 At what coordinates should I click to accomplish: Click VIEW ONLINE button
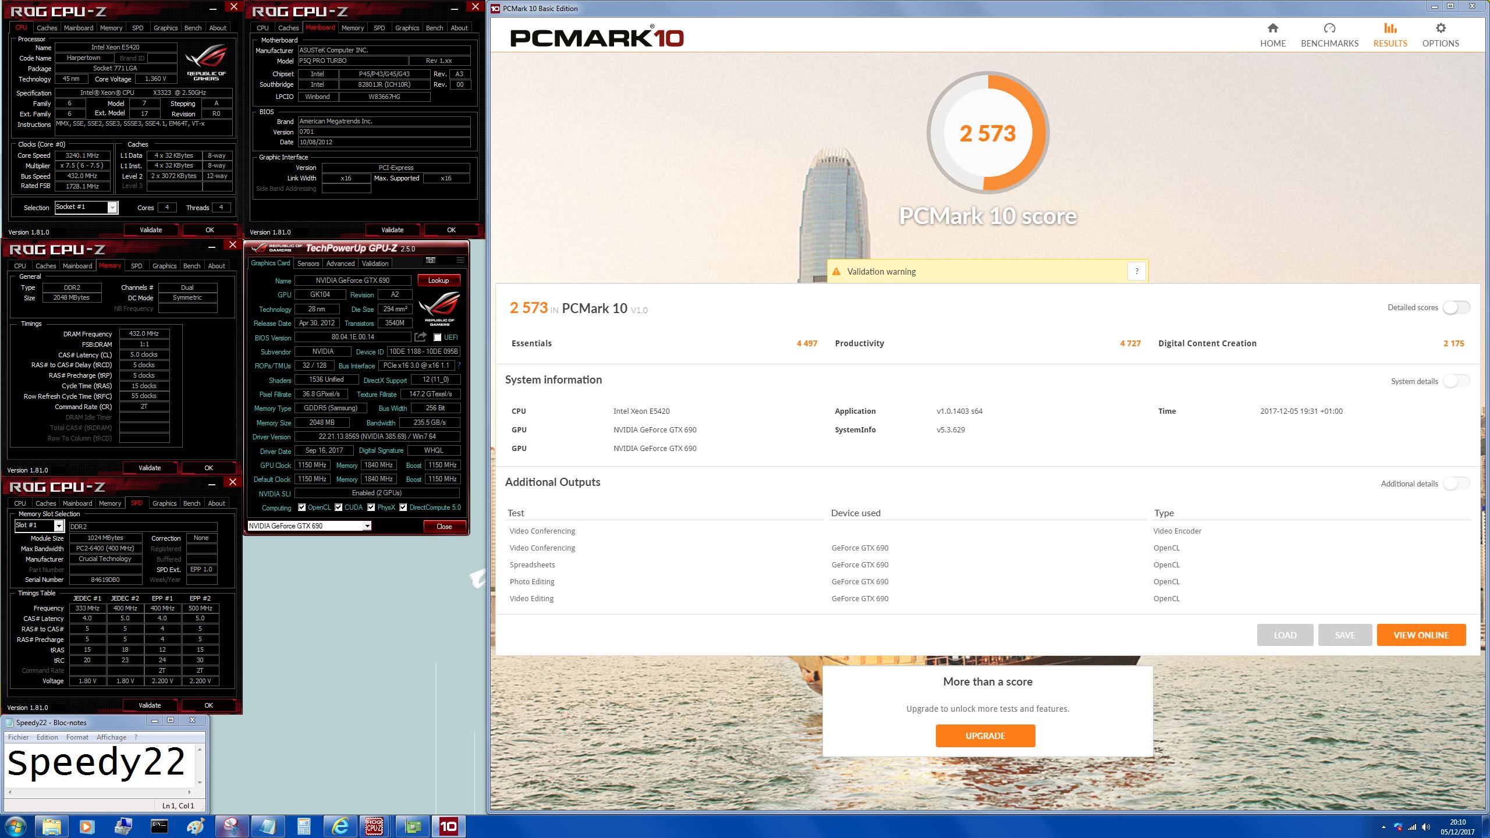pos(1421,635)
